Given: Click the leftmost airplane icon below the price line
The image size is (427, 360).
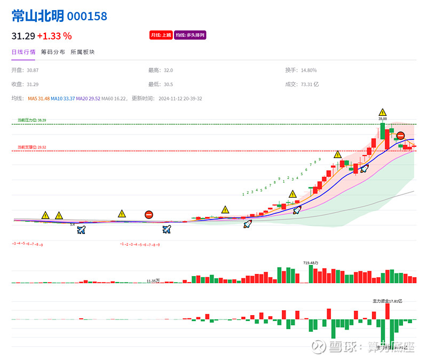Looking at the screenshot, I should click(x=81, y=230).
